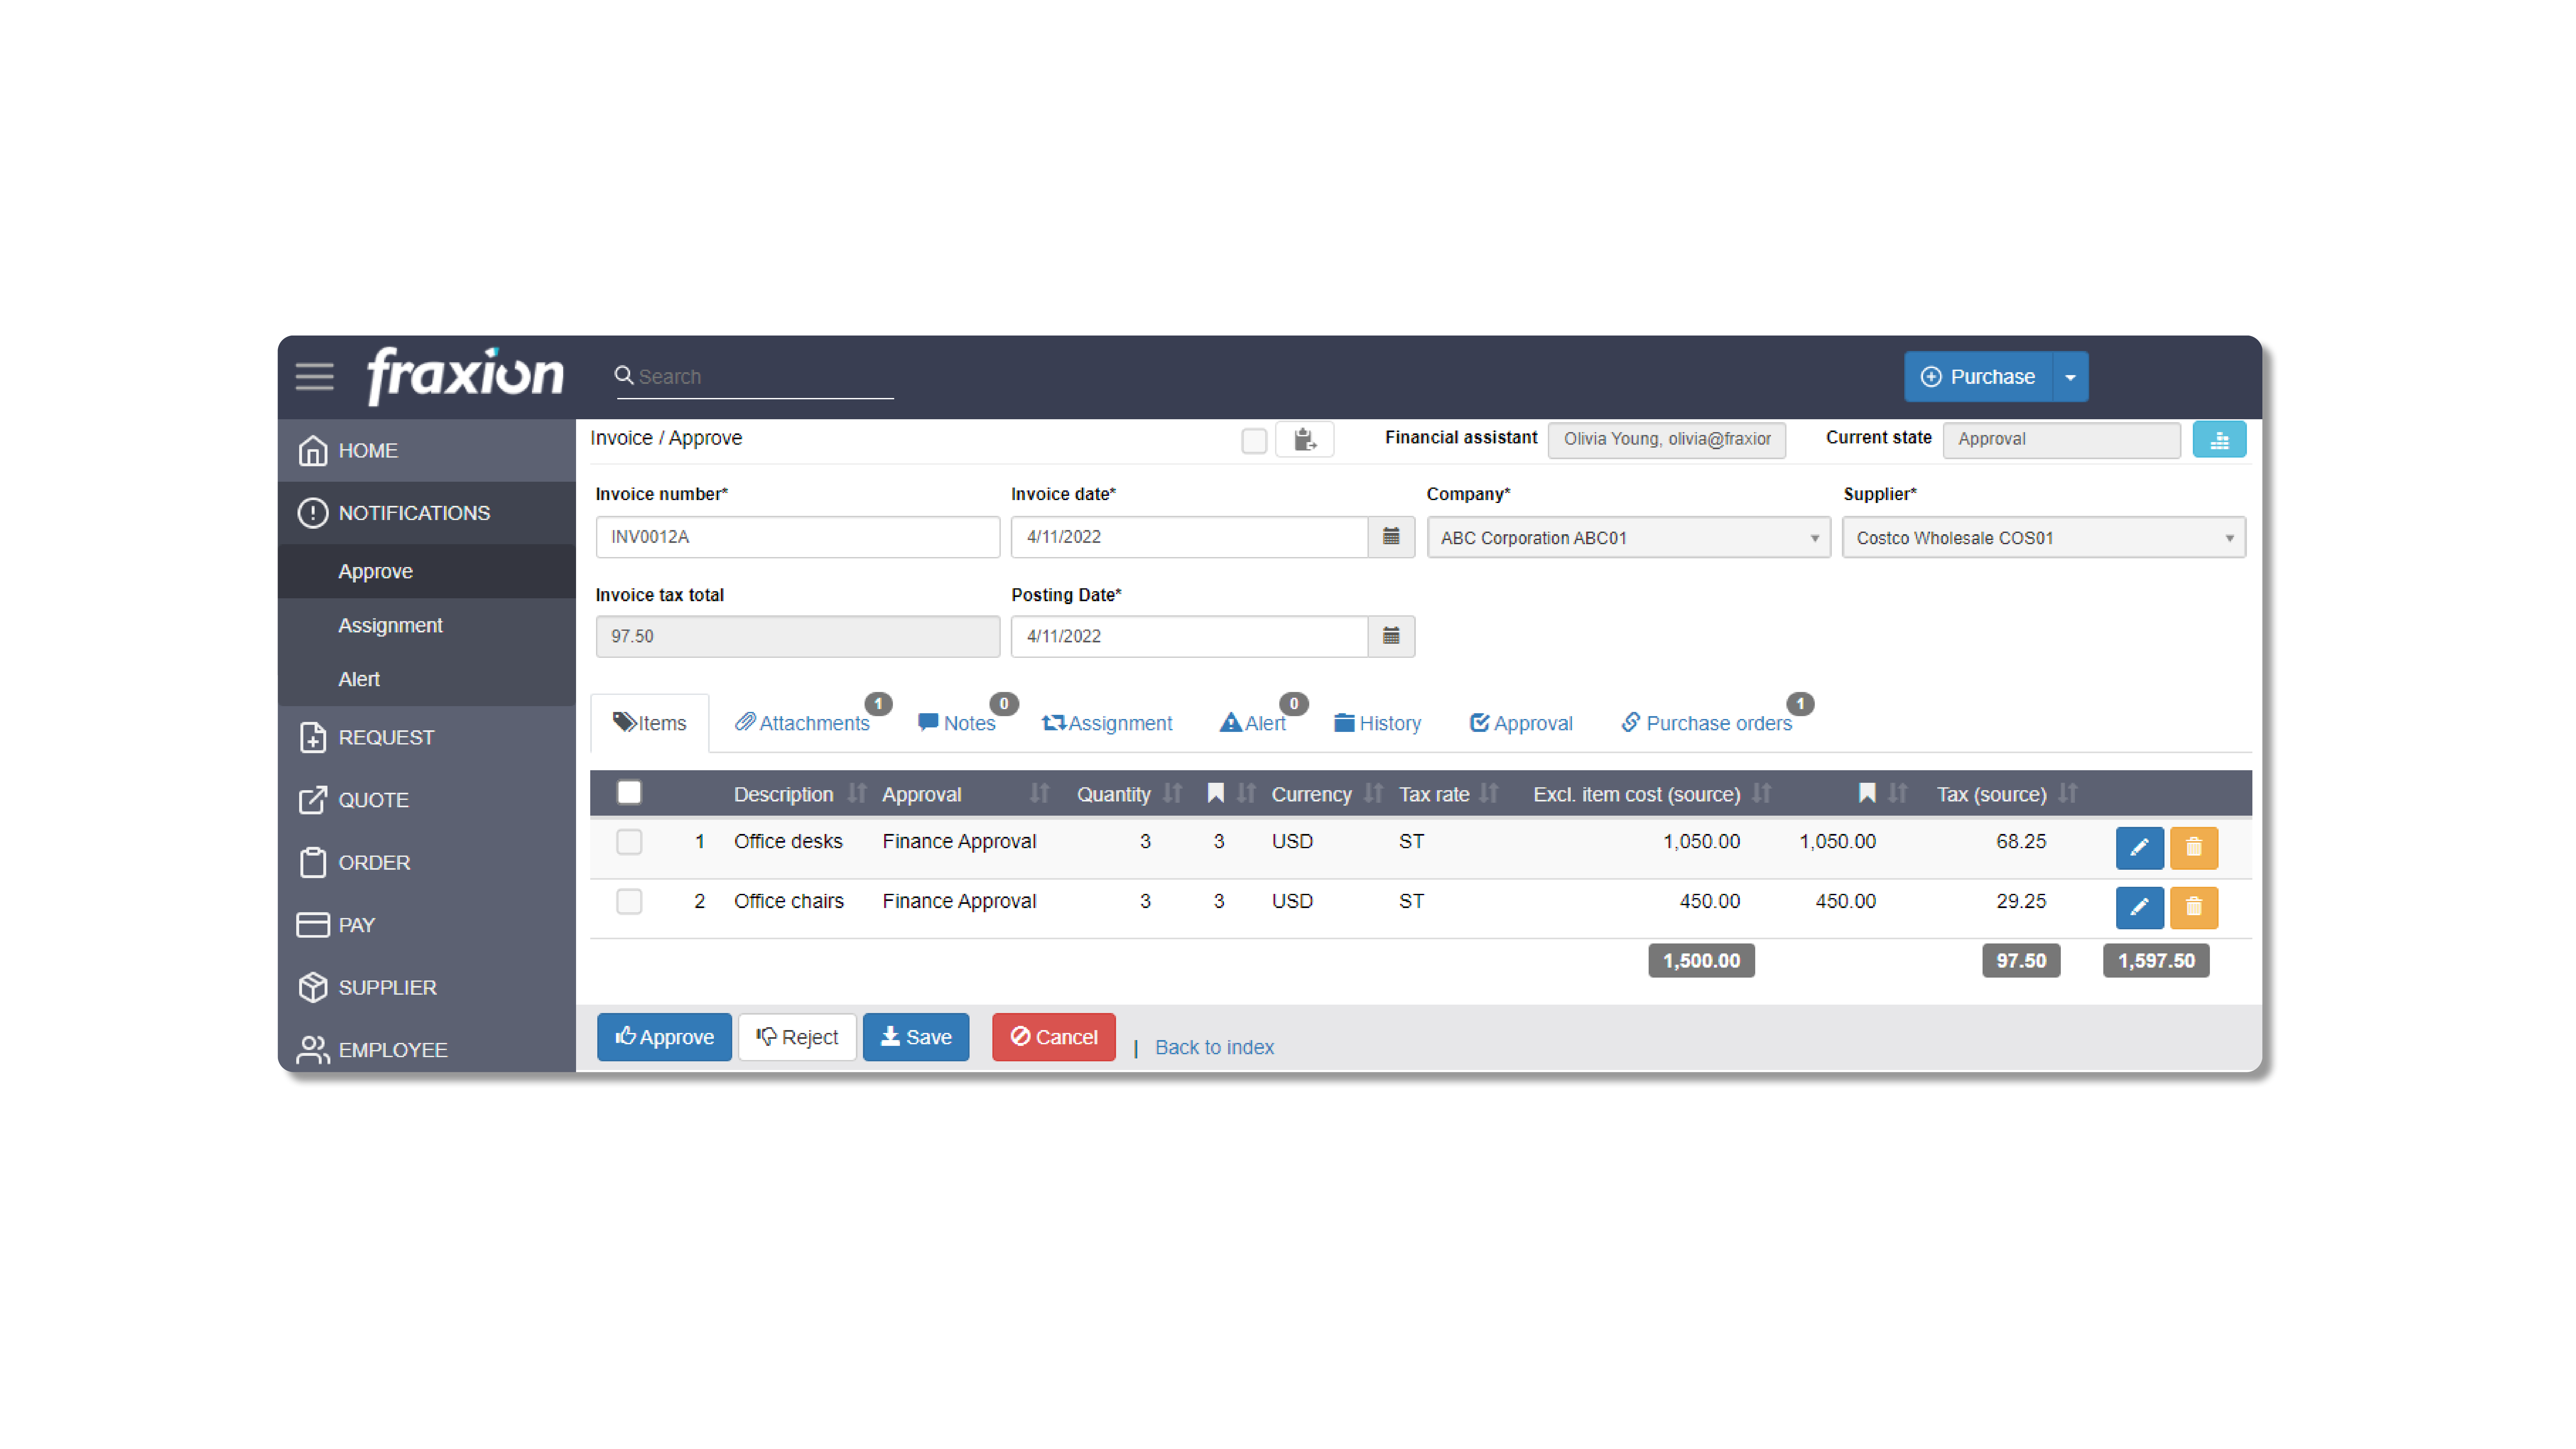The height and width of the screenshot is (1449, 2576).
Task: Toggle the select-all items checkbox
Action: coord(629,793)
